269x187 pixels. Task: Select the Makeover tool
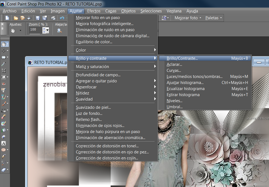pos(3,90)
